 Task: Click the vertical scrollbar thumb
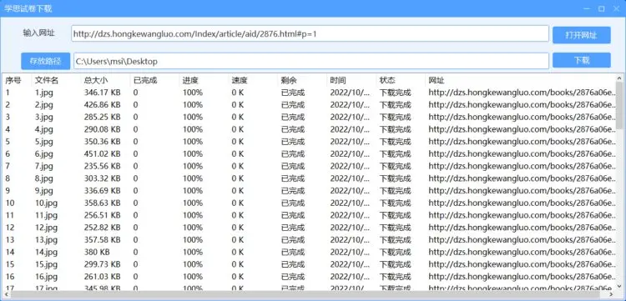click(x=619, y=105)
